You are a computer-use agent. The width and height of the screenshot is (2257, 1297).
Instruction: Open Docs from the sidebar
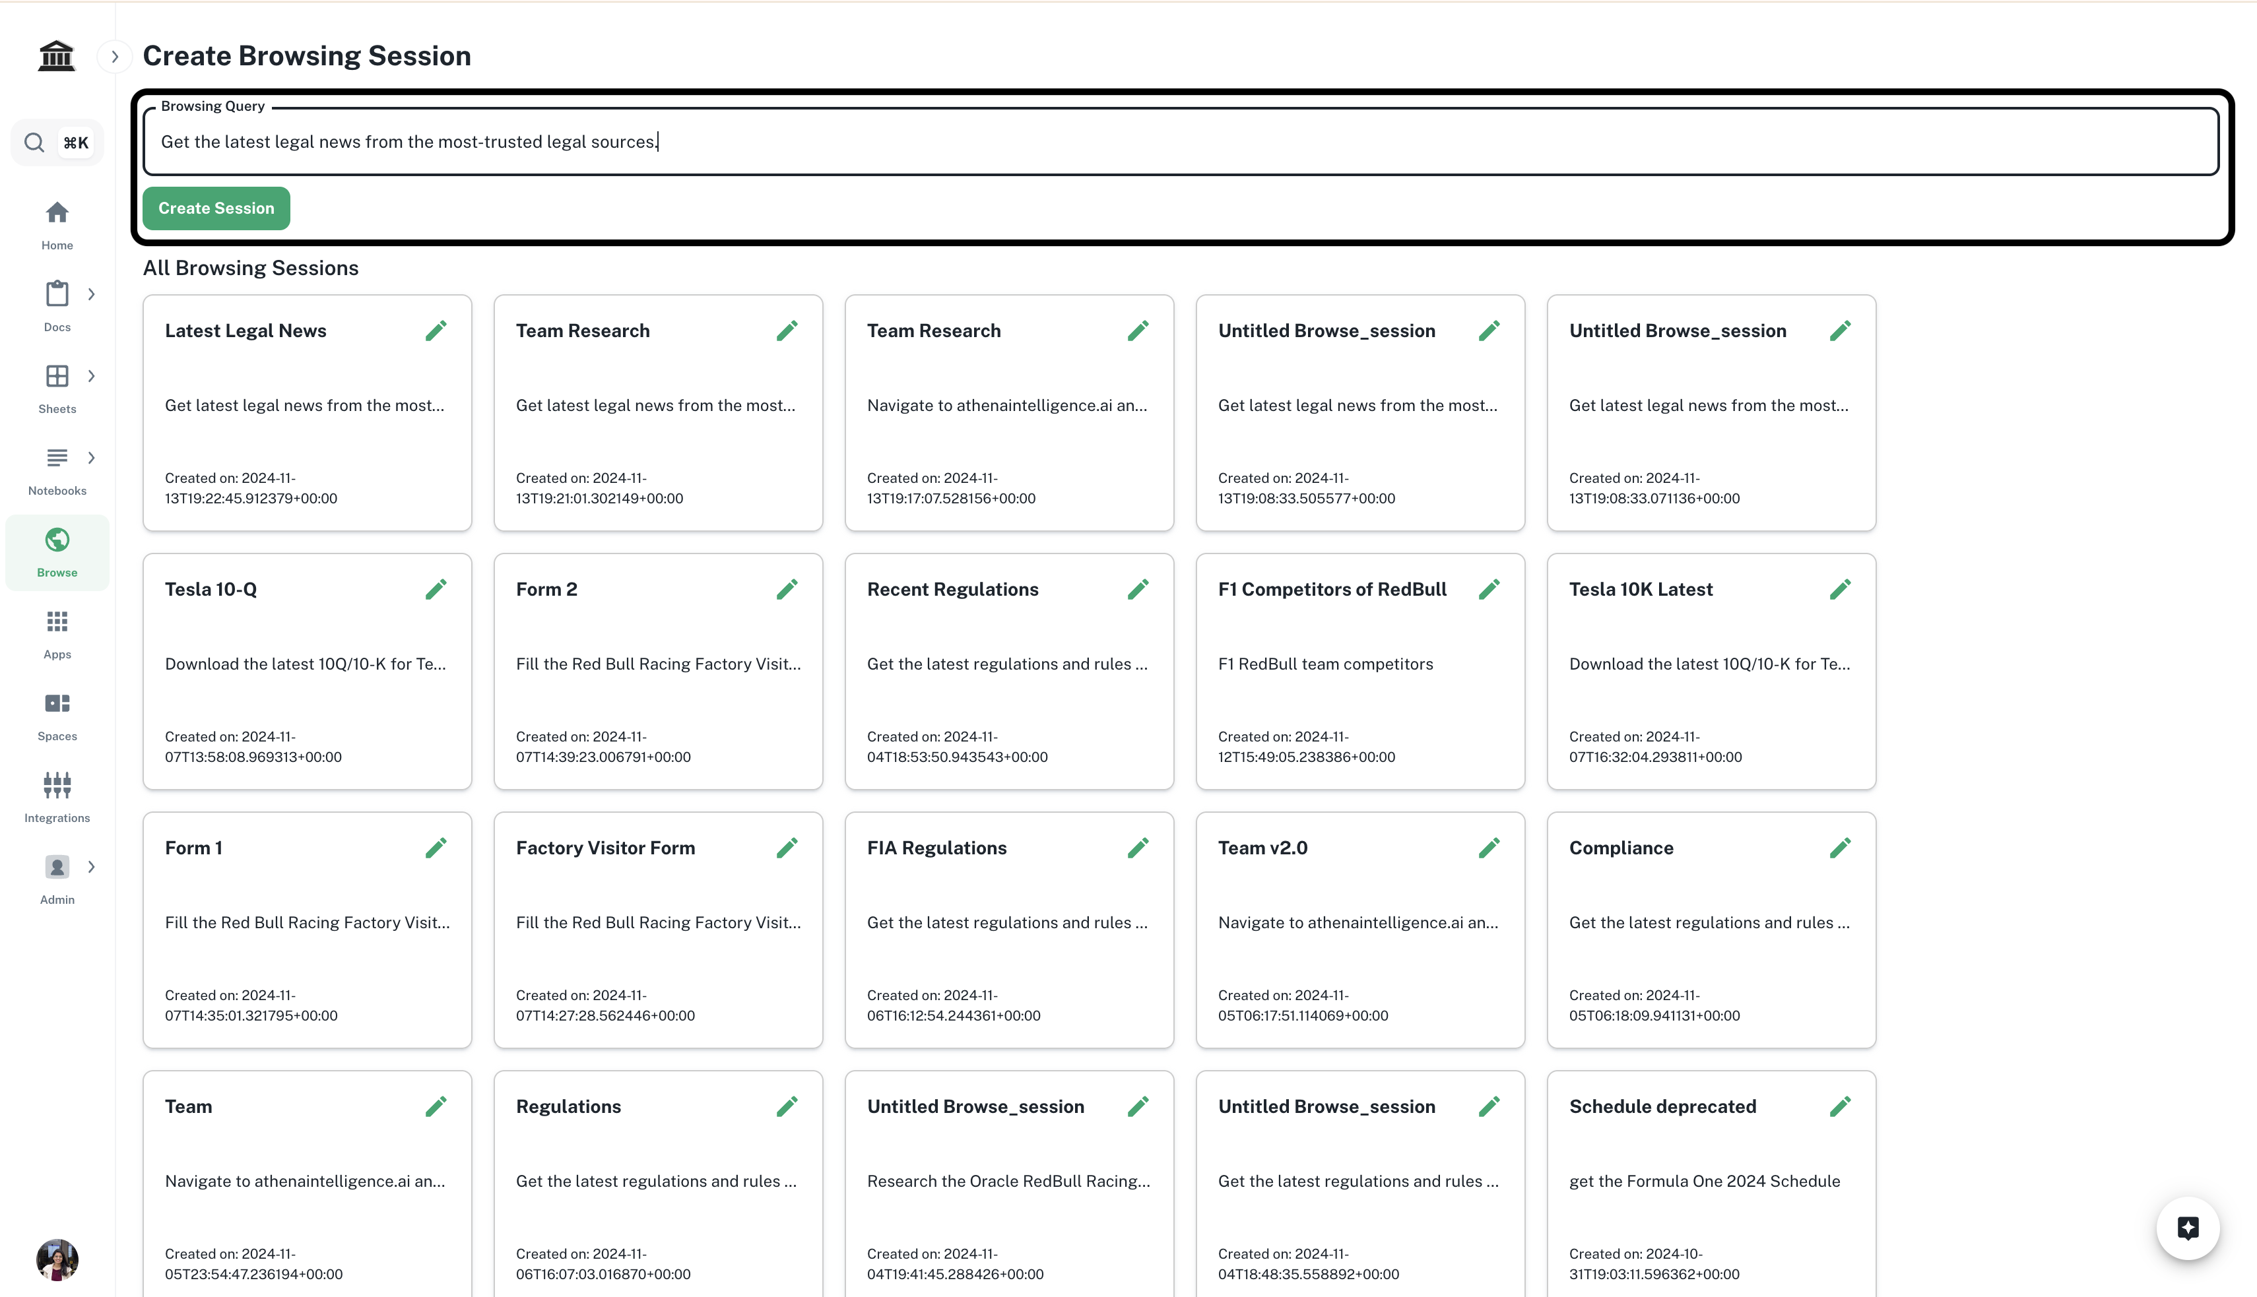(57, 306)
